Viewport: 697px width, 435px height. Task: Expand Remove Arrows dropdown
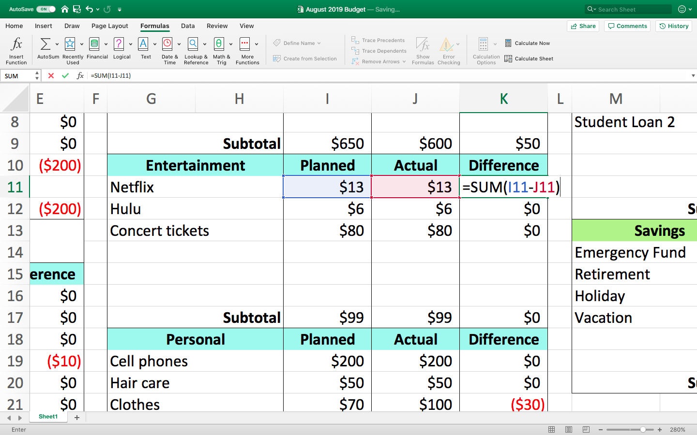(404, 61)
